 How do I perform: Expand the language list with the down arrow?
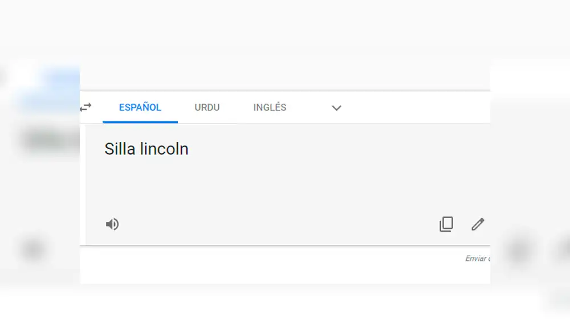[x=336, y=108]
